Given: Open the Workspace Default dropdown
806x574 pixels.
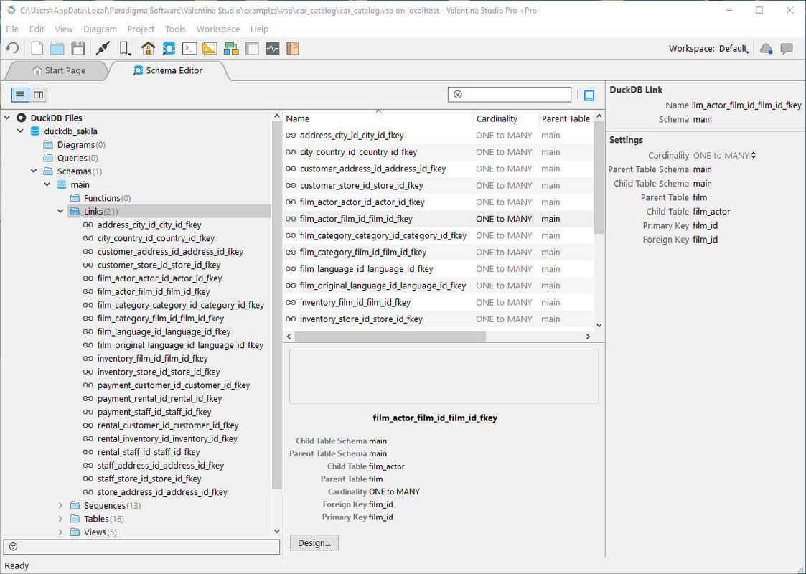Looking at the screenshot, I should pyautogui.click(x=734, y=48).
